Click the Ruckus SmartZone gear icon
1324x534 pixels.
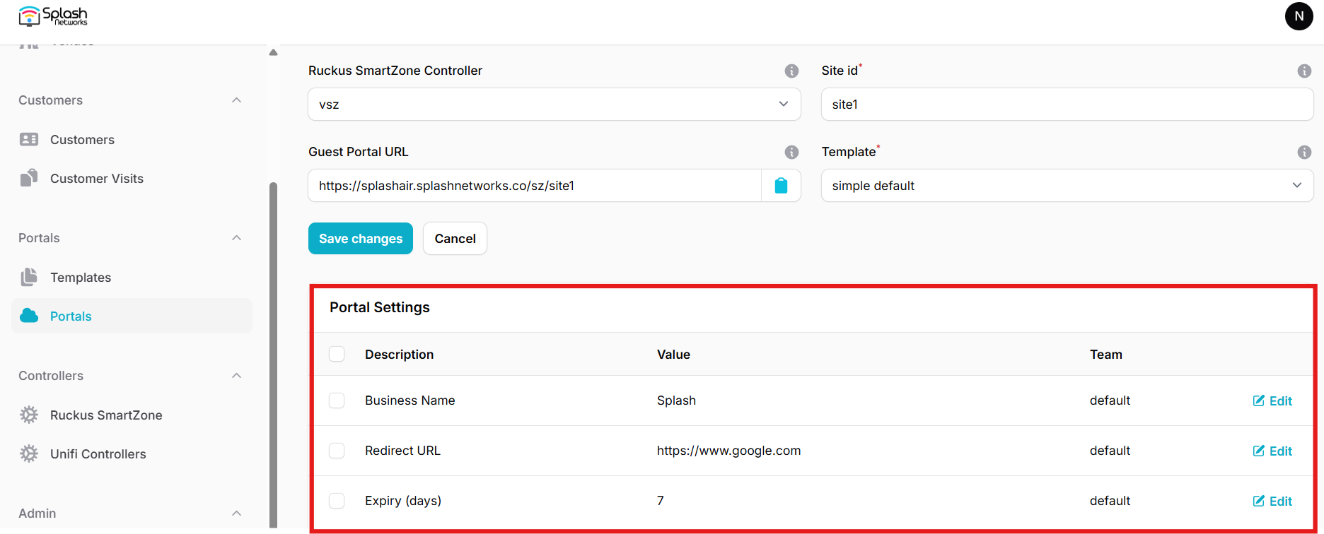[x=29, y=415]
